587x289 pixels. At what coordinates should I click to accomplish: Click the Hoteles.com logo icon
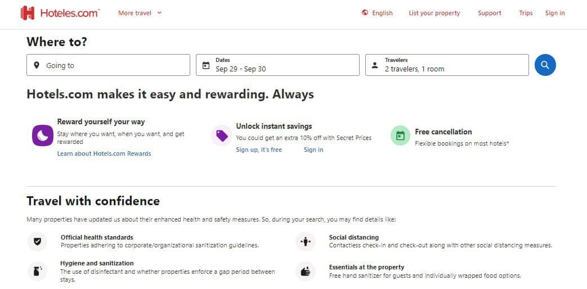click(x=28, y=13)
